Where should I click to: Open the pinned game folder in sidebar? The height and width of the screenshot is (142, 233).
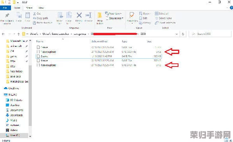coord(12,56)
